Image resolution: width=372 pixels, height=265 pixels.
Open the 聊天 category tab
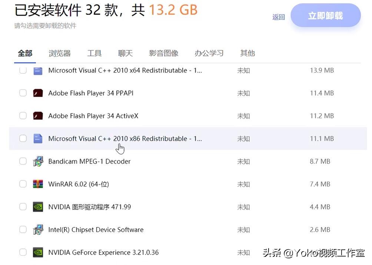coord(125,53)
